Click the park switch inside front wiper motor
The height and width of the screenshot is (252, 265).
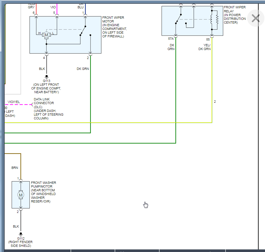pyautogui.click(x=83, y=30)
